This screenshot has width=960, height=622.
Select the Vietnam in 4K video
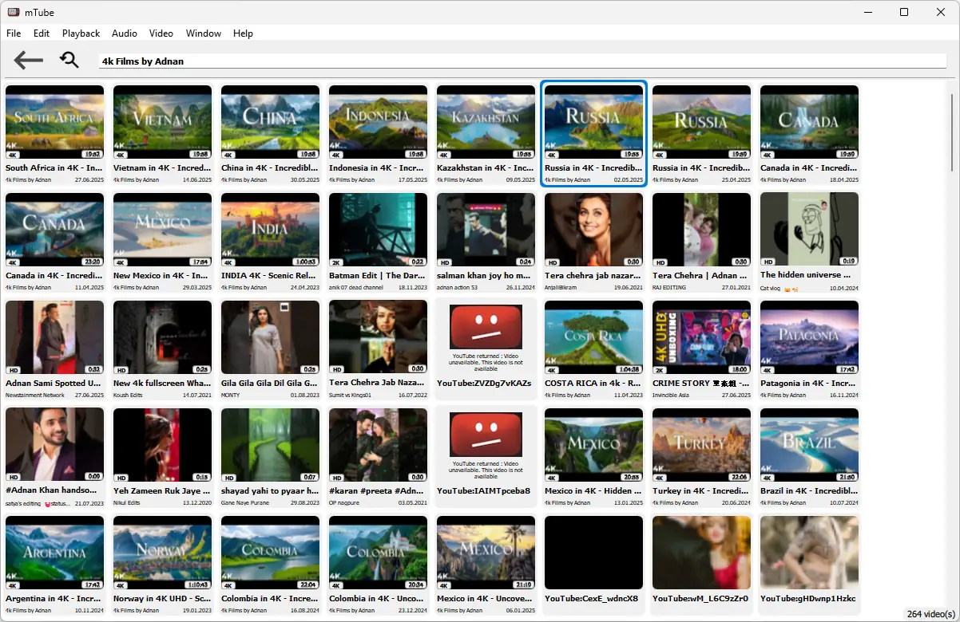(162, 121)
